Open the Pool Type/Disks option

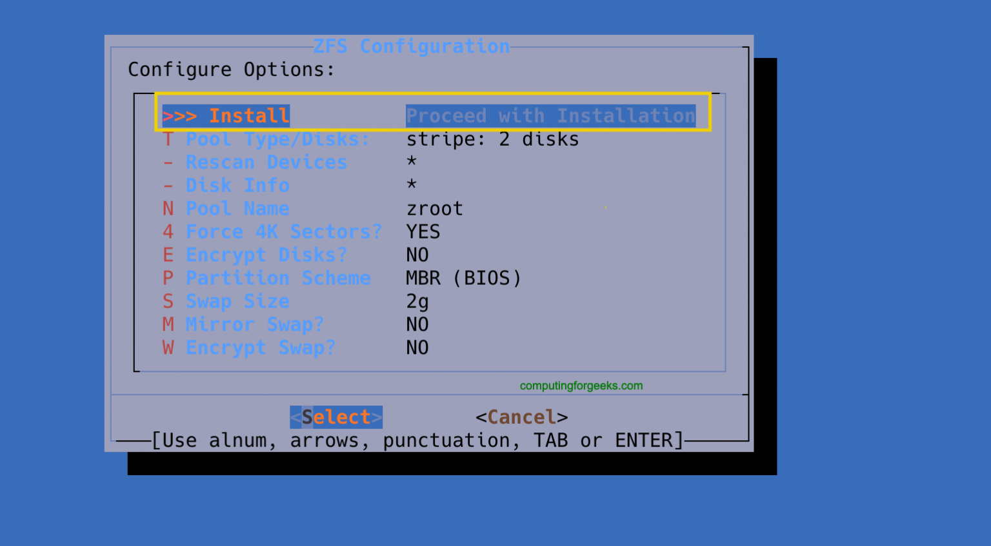coord(276,139)
